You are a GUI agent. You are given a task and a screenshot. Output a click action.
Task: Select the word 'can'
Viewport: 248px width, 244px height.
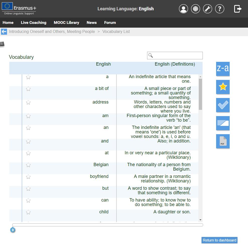(x=105, y=200)
